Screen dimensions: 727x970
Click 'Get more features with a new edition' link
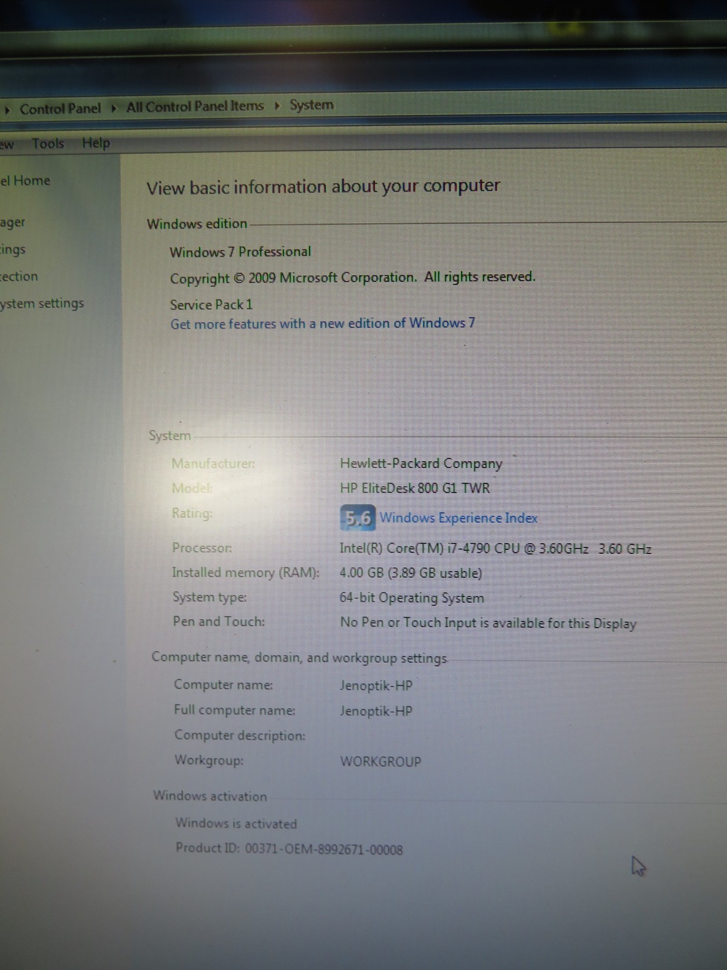[322, 324]
